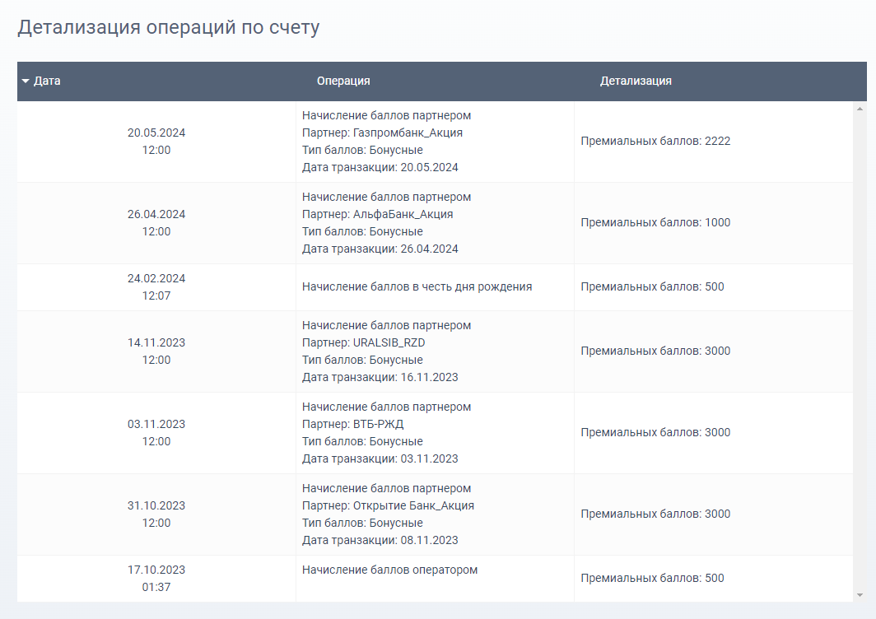Sort table by the Дата column header

(47, 81)
